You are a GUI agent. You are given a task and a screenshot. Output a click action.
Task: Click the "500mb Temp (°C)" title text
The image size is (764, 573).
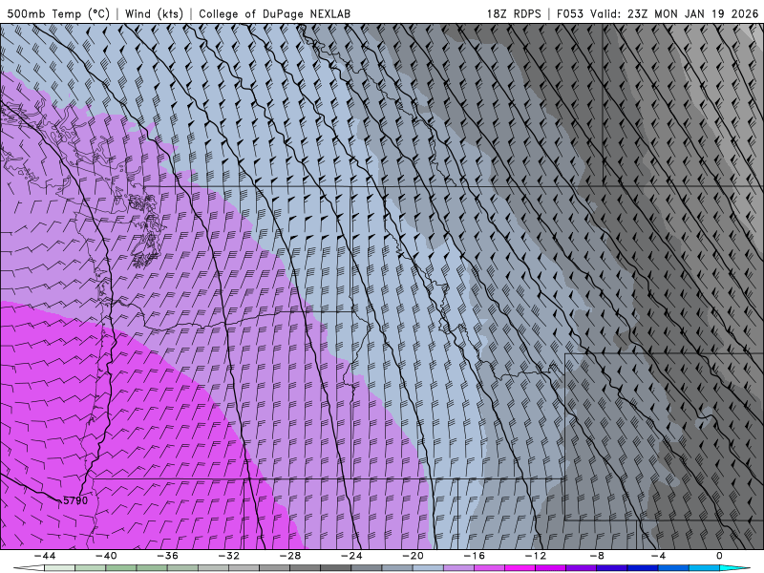(x=58, y=13)
